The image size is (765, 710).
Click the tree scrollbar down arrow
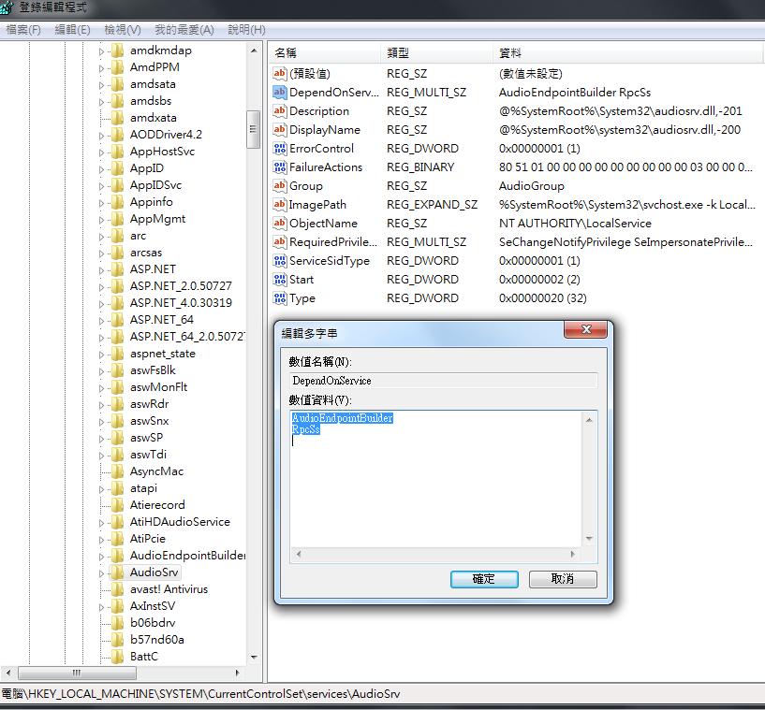(x=253, y=658)
